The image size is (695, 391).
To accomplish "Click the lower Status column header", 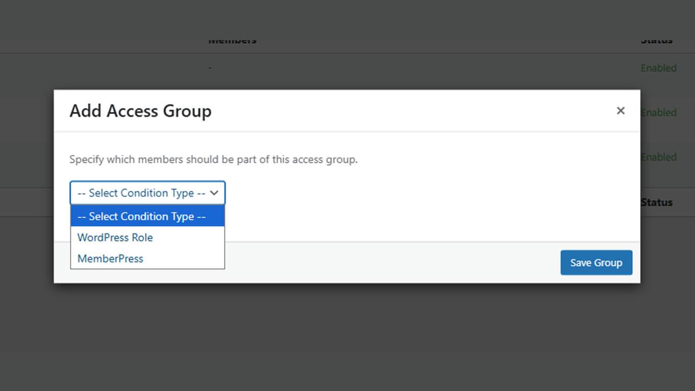I will coord(657,202).
